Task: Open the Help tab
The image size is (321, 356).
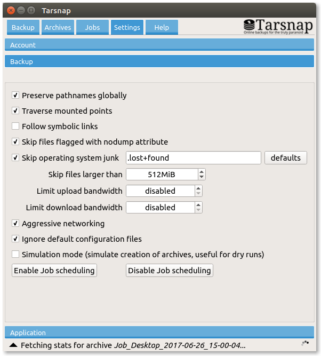Action: tap(162, 27)
